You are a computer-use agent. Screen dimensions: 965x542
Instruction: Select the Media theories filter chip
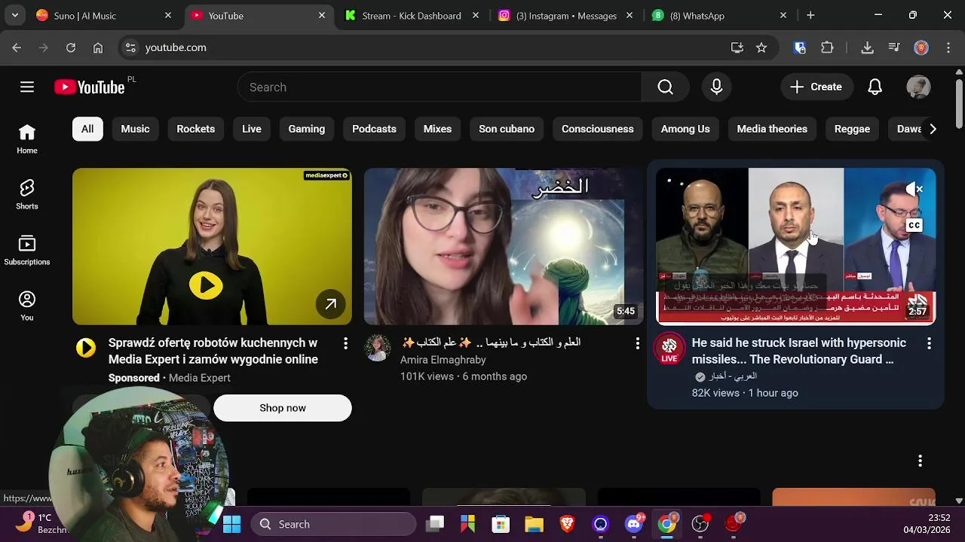(x=772, y=129)
